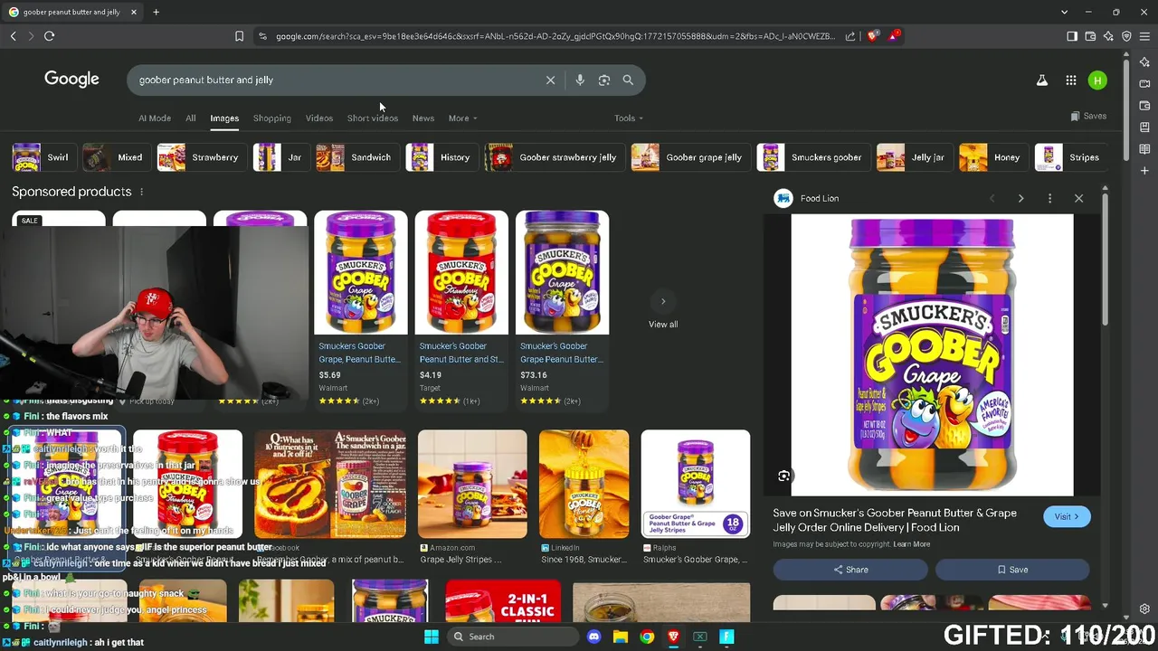Click the Share button in preview
Screen dimensions: 1158x651
pyautogui.click(x=850, y=570)
